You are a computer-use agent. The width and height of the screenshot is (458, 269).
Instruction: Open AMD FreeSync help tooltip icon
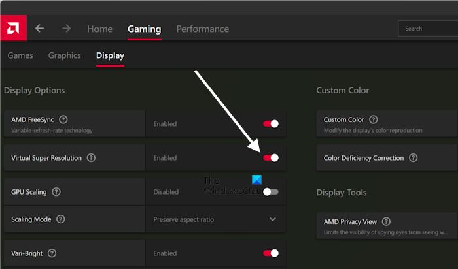(63, 119)
